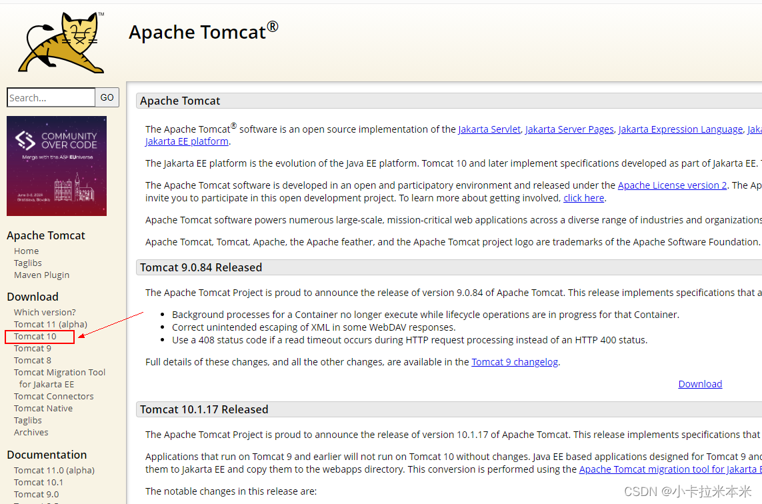Open Tomcat 10.1 documentation
This screenshot has height=504, width=762.
pyautogui.click(x=38, y=482)
